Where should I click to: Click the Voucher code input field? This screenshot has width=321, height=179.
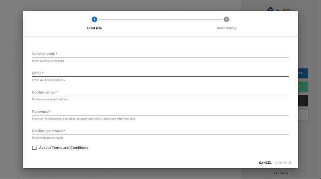pyautogui.click(x=160, y=54)
